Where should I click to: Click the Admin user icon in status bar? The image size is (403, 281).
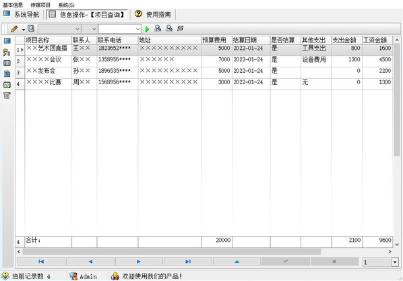tap(73, 276)
